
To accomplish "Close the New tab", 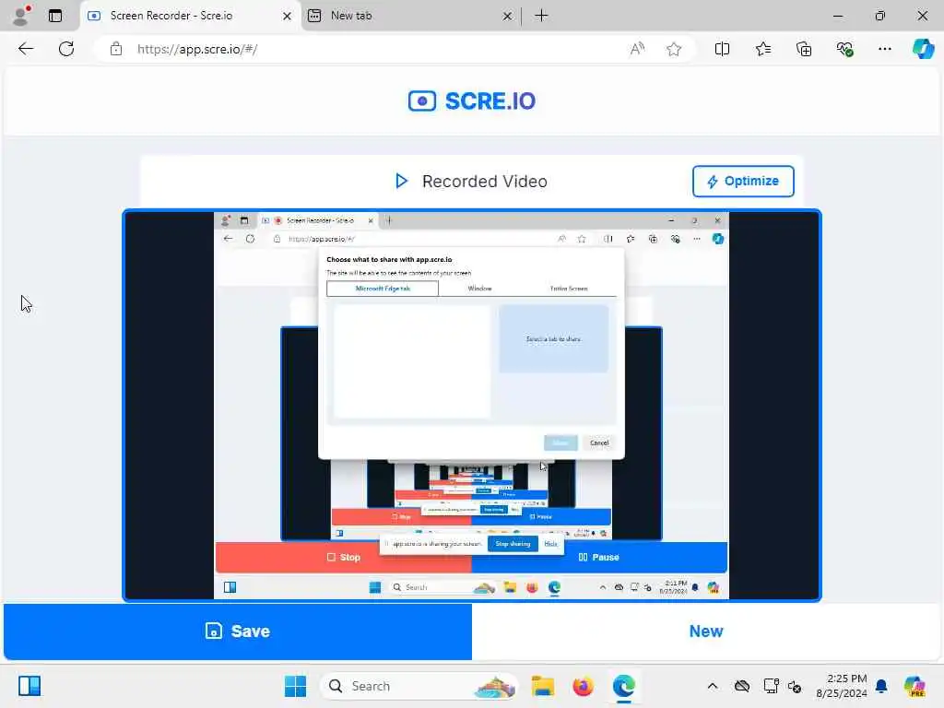I will click(508, 17).
